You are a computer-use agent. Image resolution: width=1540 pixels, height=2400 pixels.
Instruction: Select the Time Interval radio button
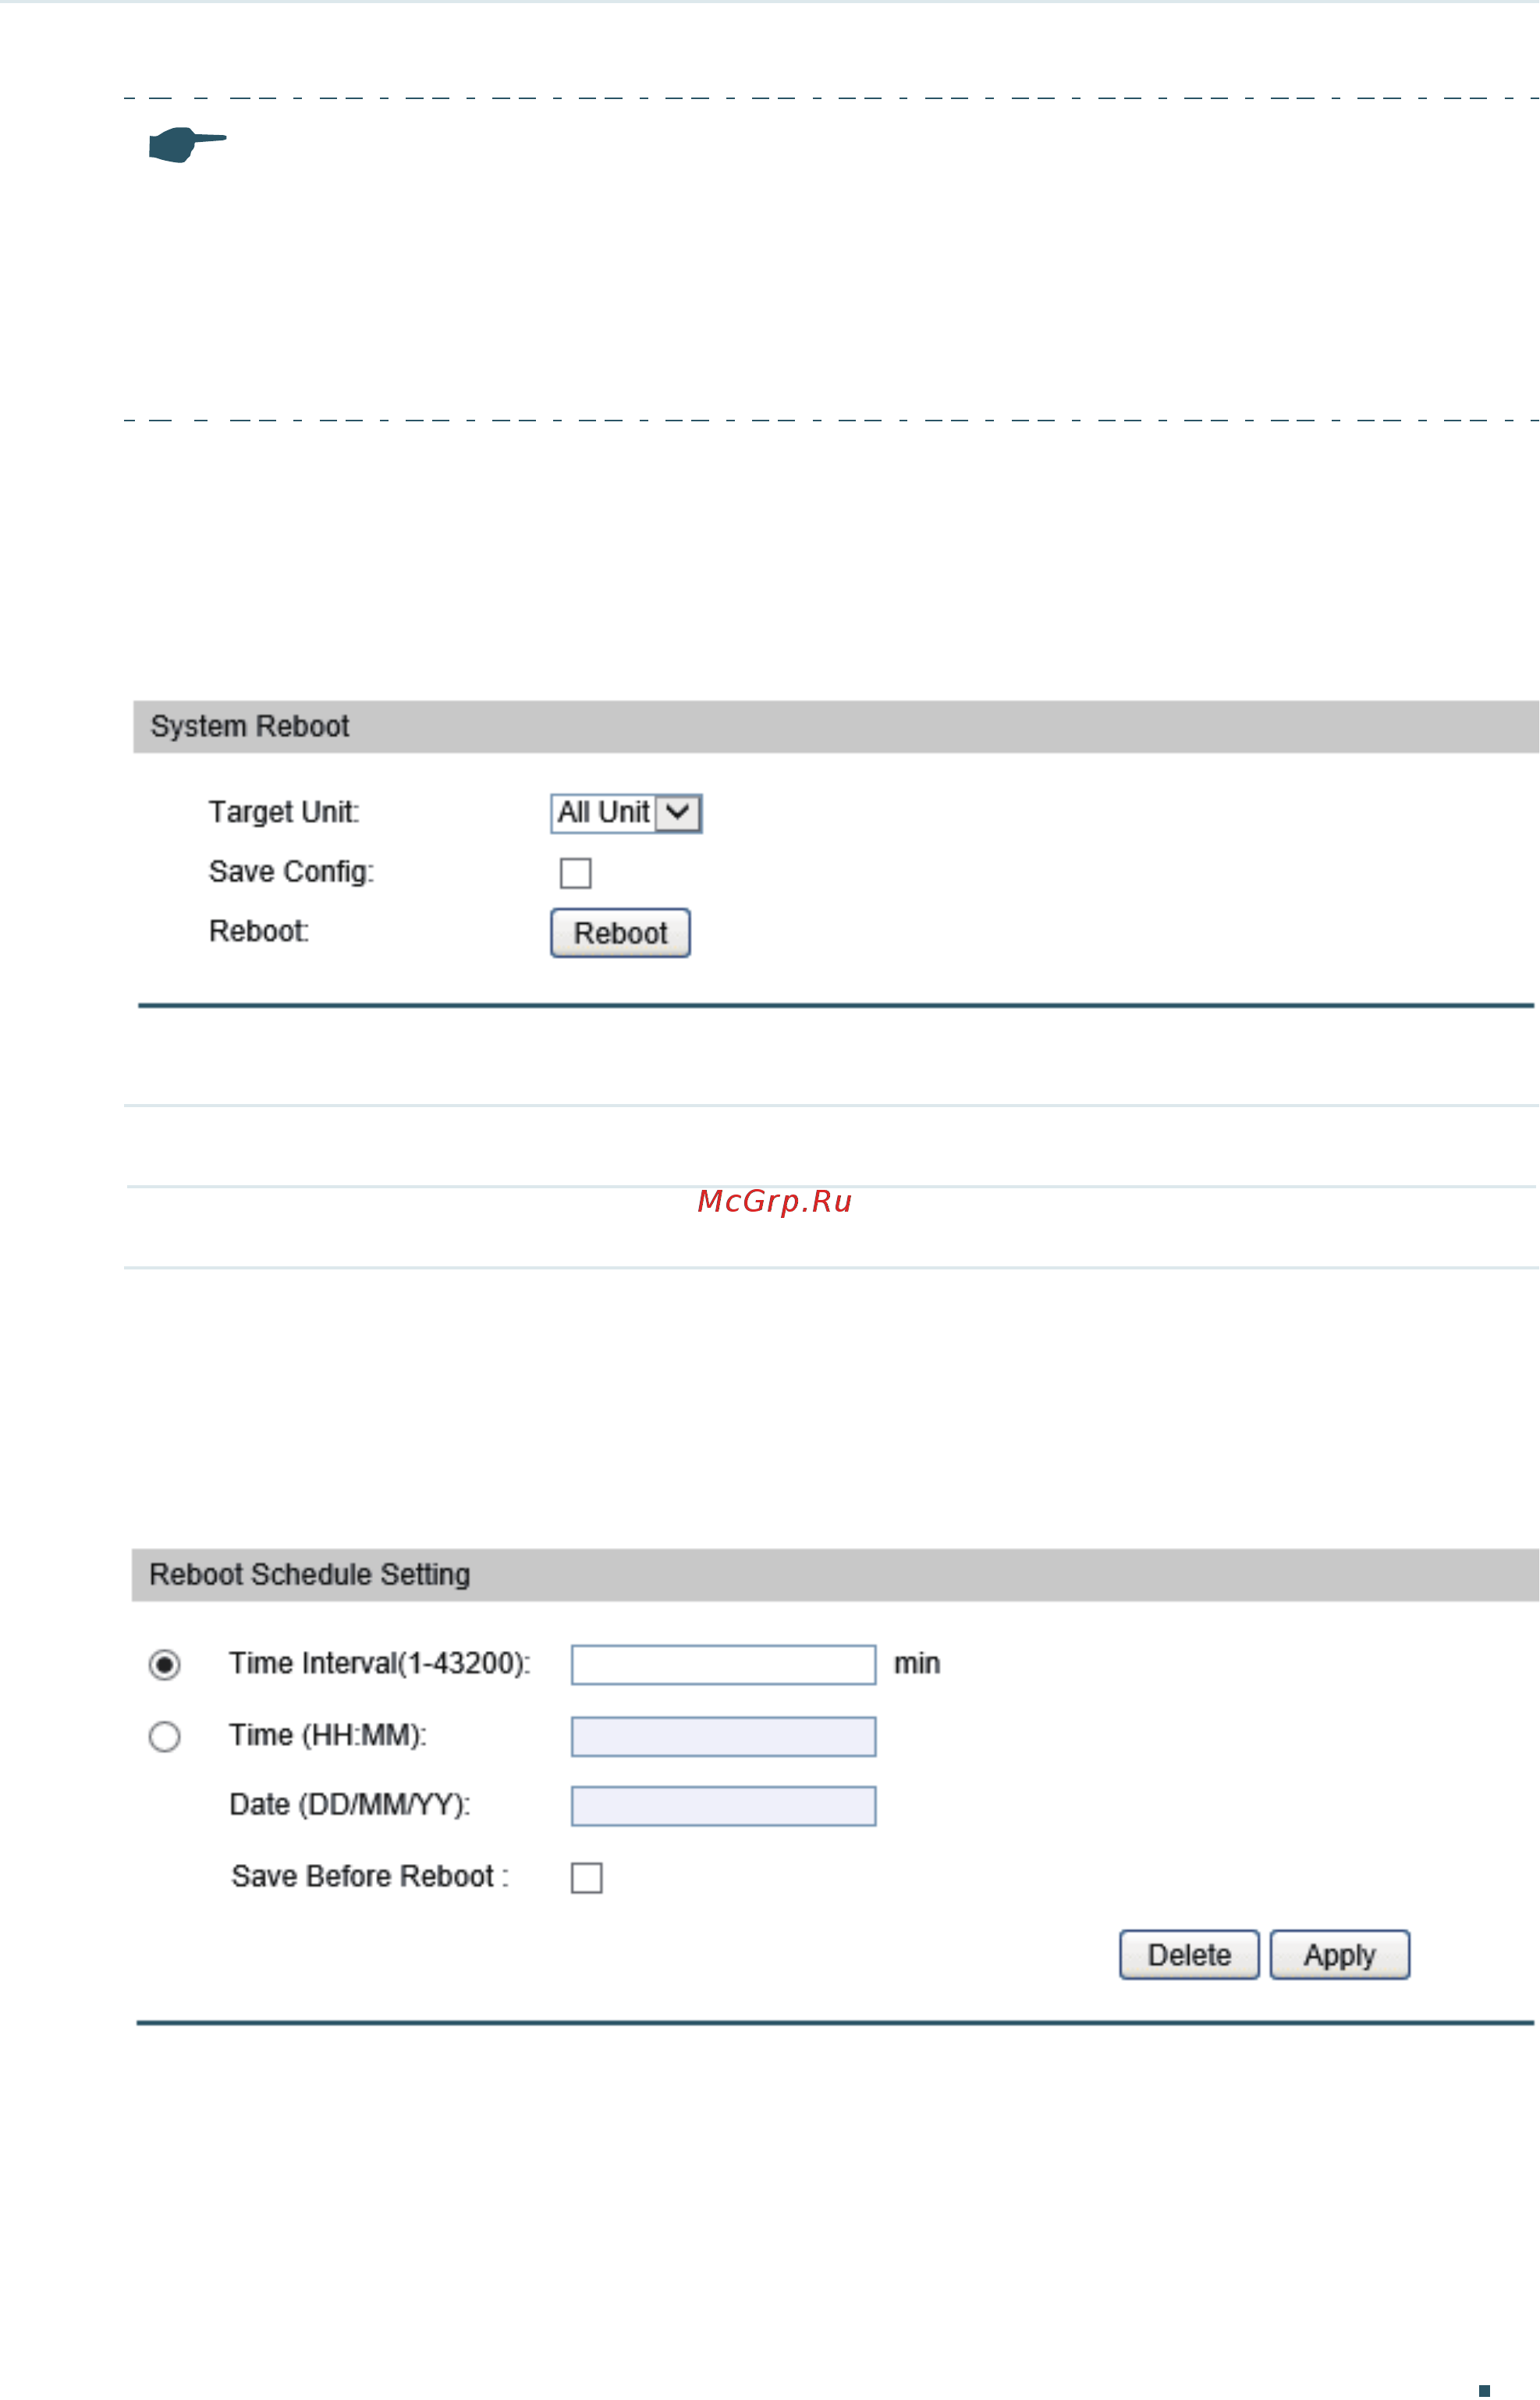tap(164, 1665)
